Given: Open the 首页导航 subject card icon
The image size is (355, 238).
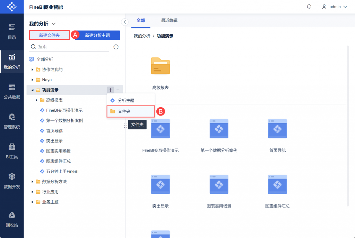Looking at the screenshot, I should tap(277, 129).
